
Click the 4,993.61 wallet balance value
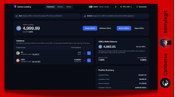109,47
